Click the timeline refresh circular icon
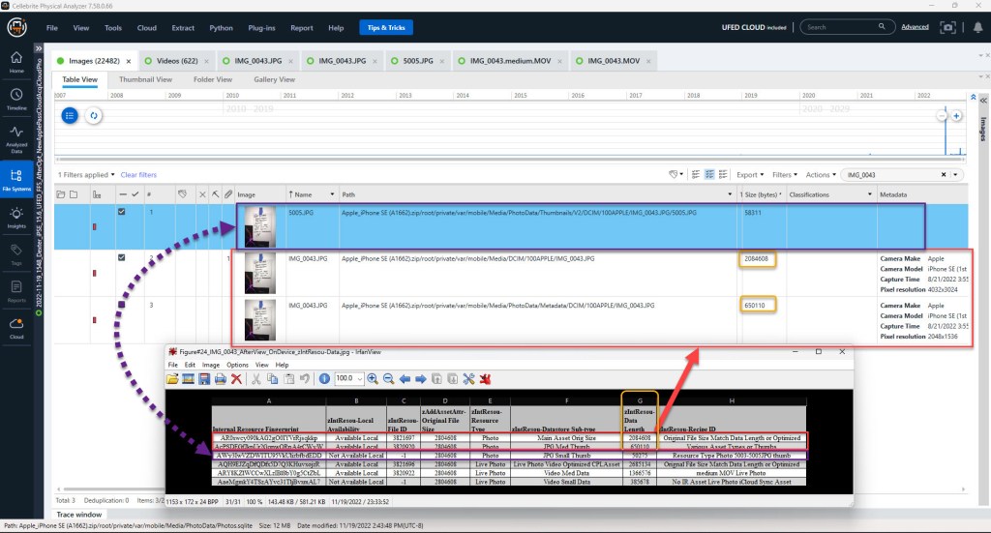 point(94,115)
